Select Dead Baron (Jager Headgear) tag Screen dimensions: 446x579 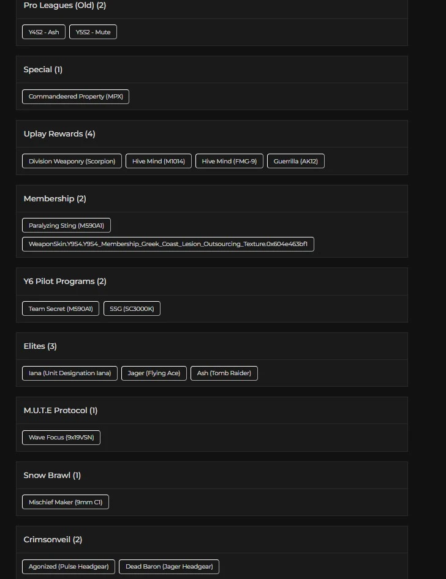(169, 567)
